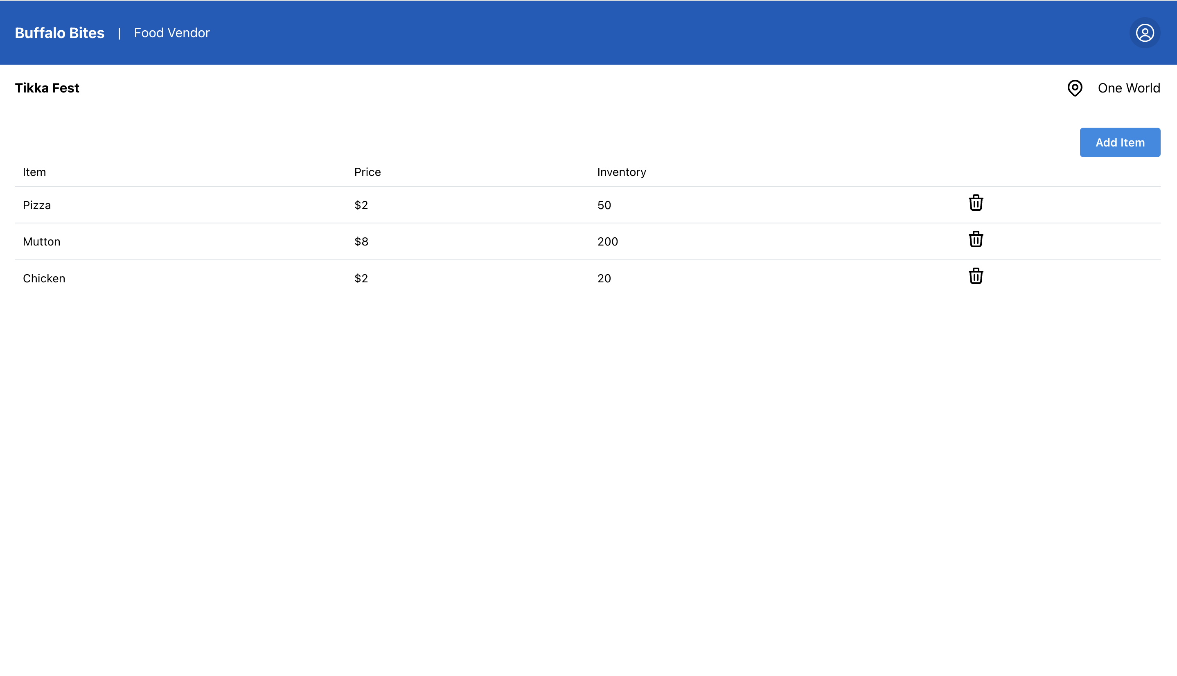The image size is (1177, 676).
Task: Click the Pizza inventory value 50
Action: point(604,205)
